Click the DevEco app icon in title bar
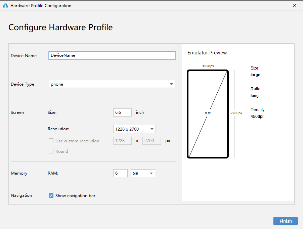The image size is (303, 229). click(5, 5)
